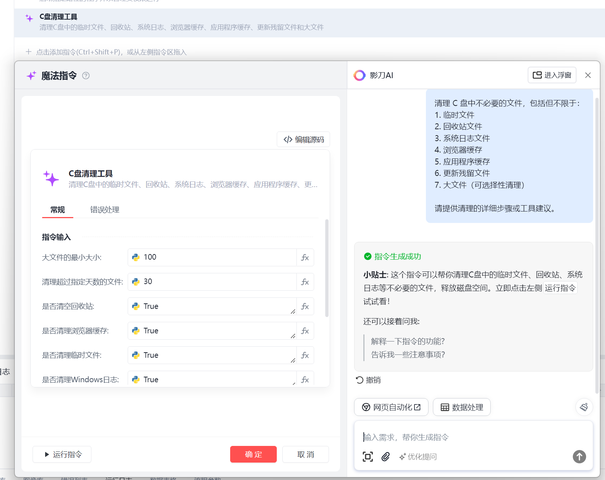Image resolution: width=605 pixels, height=480 pixels.
Task: Click the screenshot capture icon in chat input
Action: click(368, 457)
